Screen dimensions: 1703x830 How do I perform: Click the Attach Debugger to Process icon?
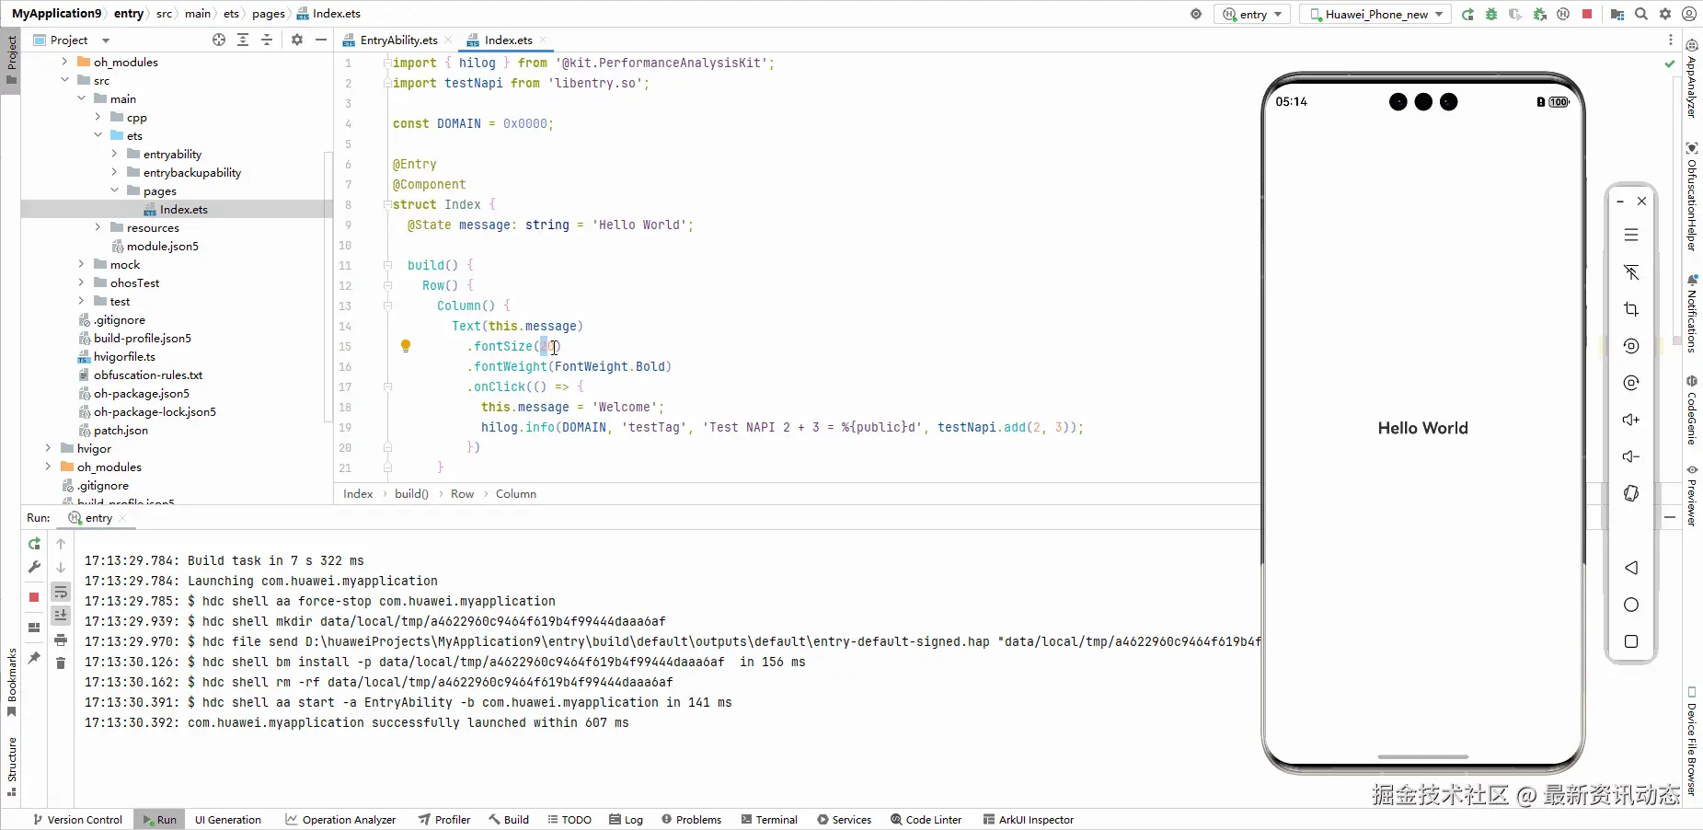pyautogui.click(x=1539, y=14)
